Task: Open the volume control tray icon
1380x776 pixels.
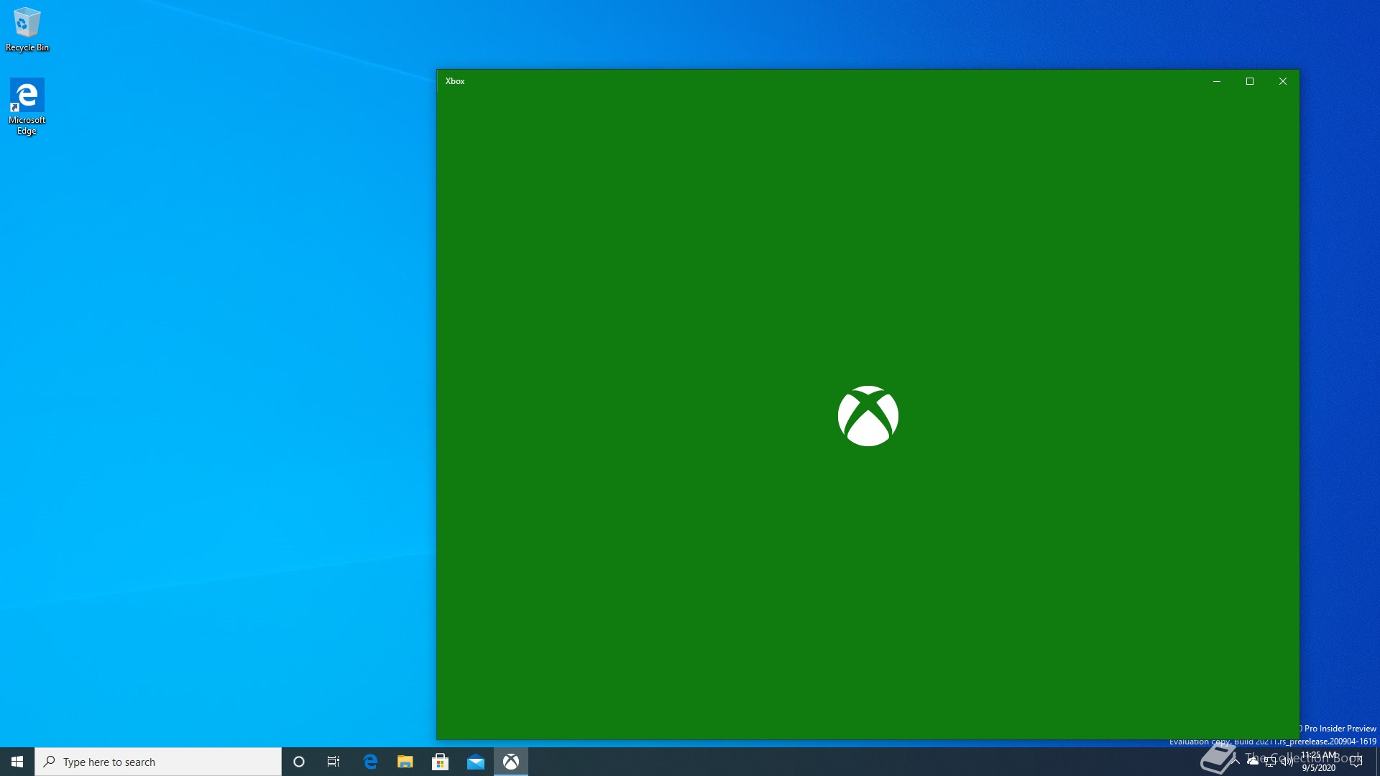Action: pos(1287,762)
